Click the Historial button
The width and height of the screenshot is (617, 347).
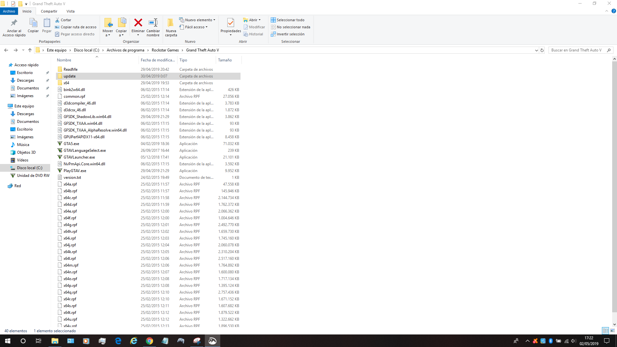(x=253, y=34)
